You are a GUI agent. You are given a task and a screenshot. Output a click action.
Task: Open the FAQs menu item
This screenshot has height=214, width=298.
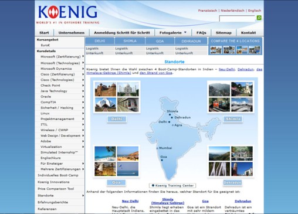click(201, 33)
